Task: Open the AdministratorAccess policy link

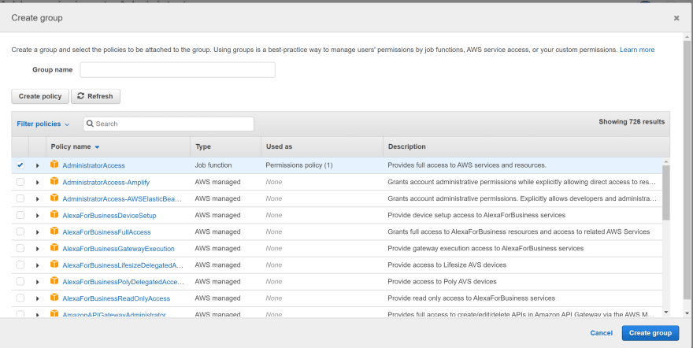Action: [94, 165]
